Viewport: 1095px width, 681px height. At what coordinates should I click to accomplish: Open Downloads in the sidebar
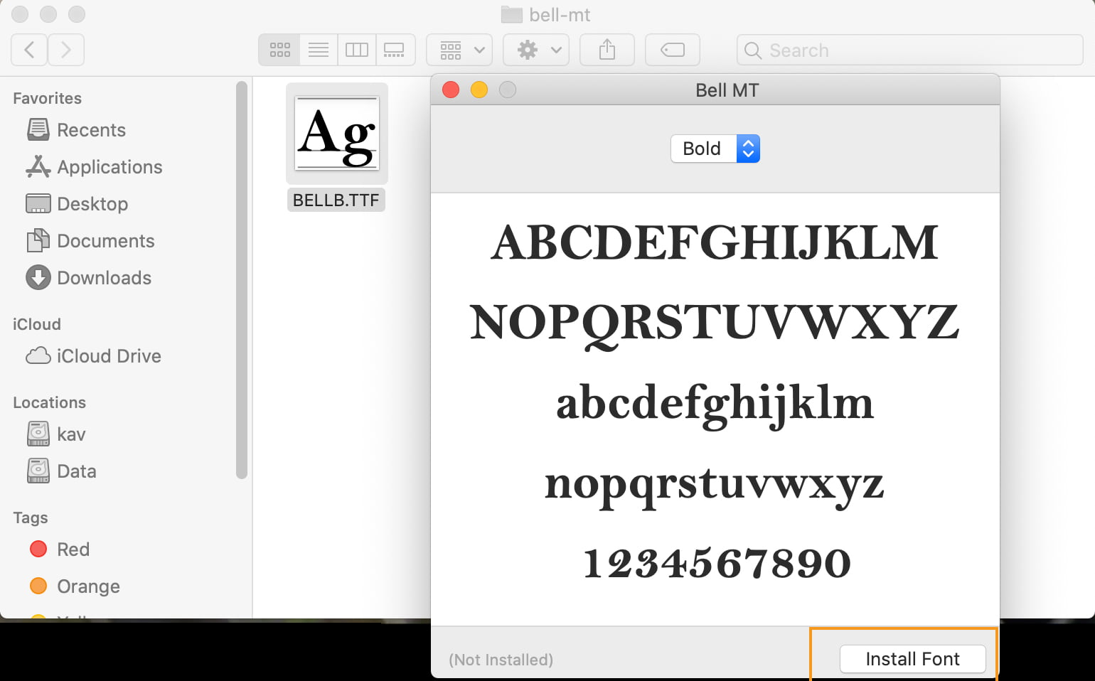[x=104, y=278]
